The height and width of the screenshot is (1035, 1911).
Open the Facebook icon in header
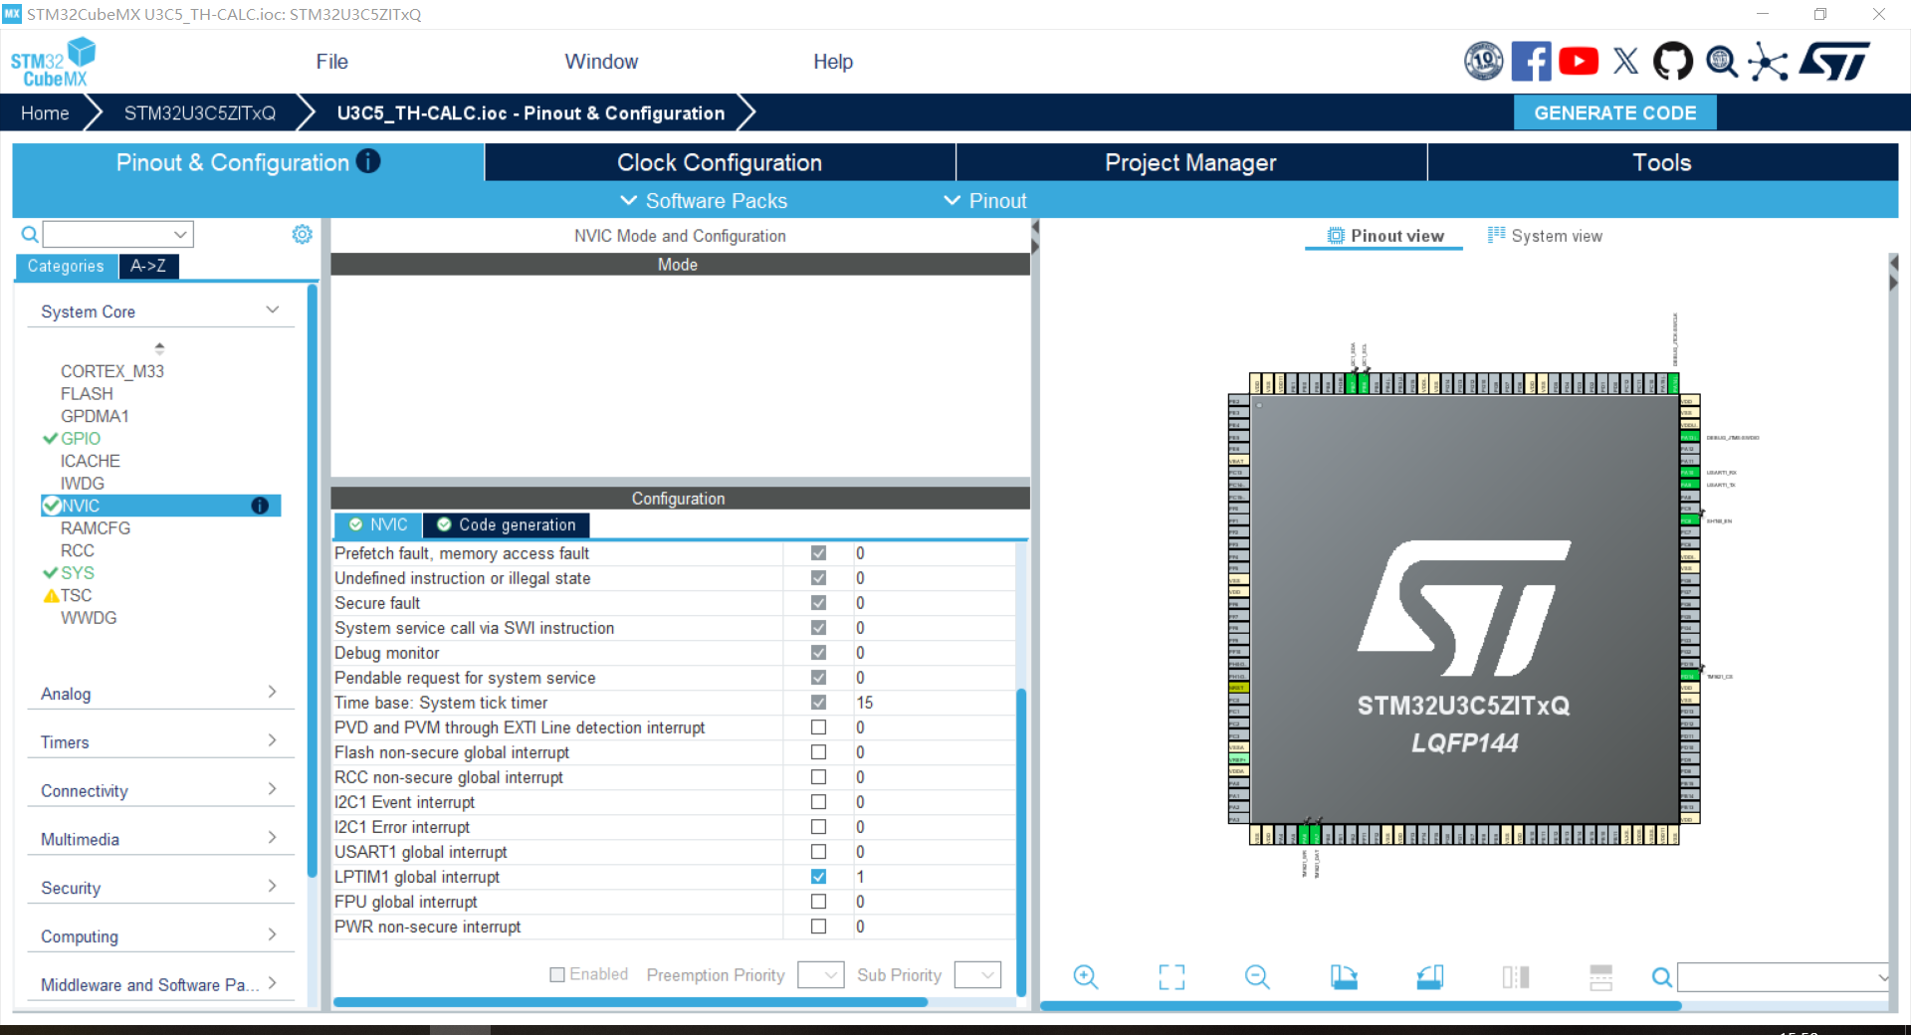(x=1531, y=62)
